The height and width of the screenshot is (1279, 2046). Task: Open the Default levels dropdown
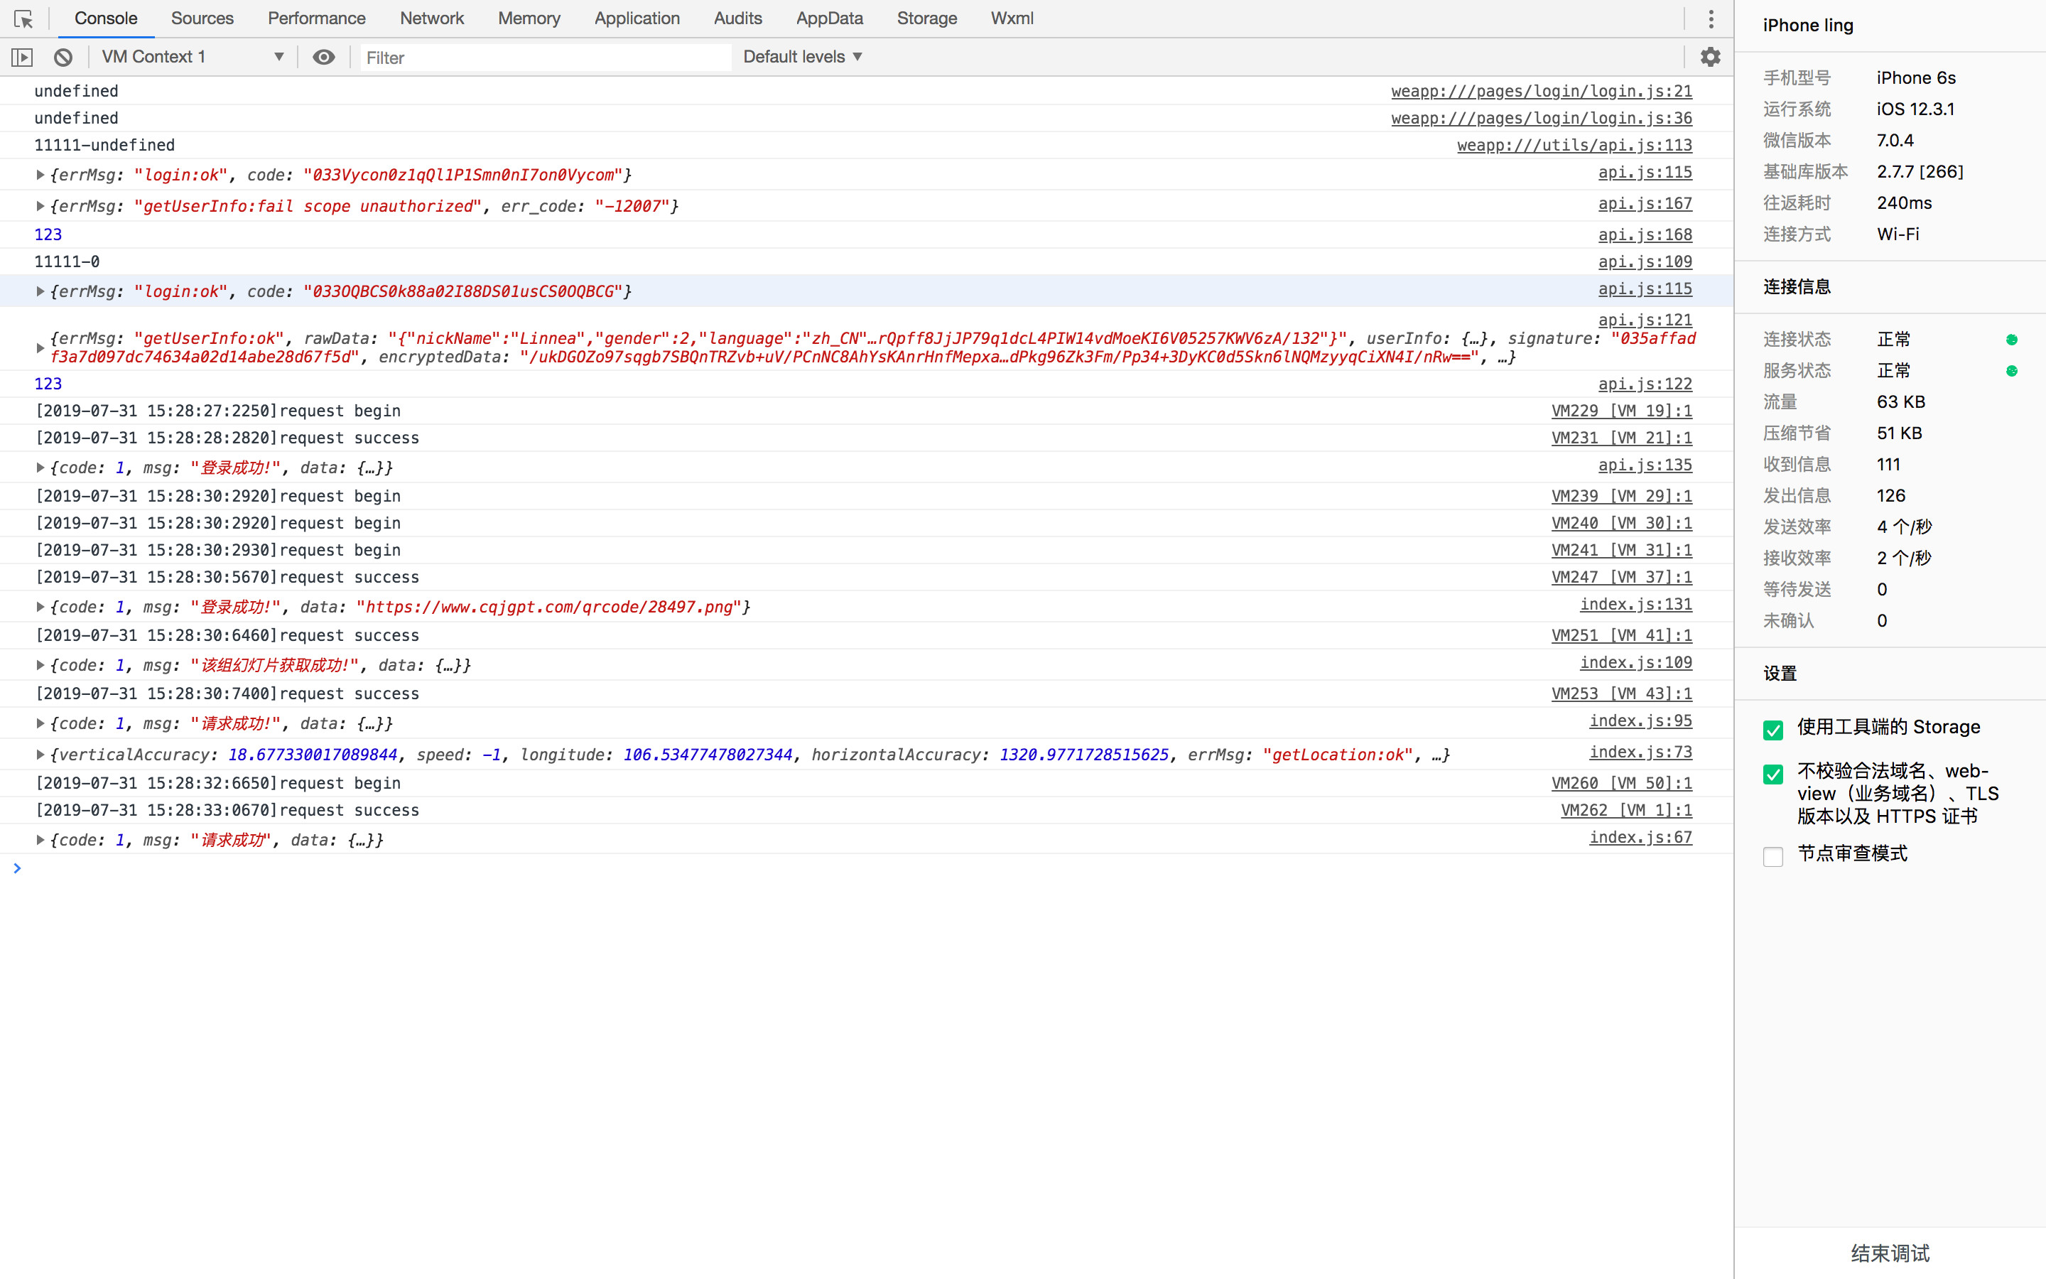tap(801, 58)
